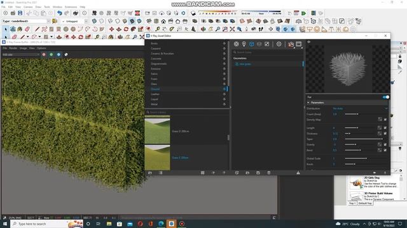Show the Frame Buffer from Asset Editor toolbar

pyautogui.click(x=299, y=44)
